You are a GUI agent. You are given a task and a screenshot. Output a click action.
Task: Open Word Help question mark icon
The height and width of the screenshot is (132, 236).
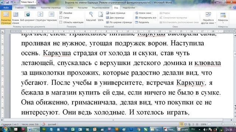click(235, 7)
